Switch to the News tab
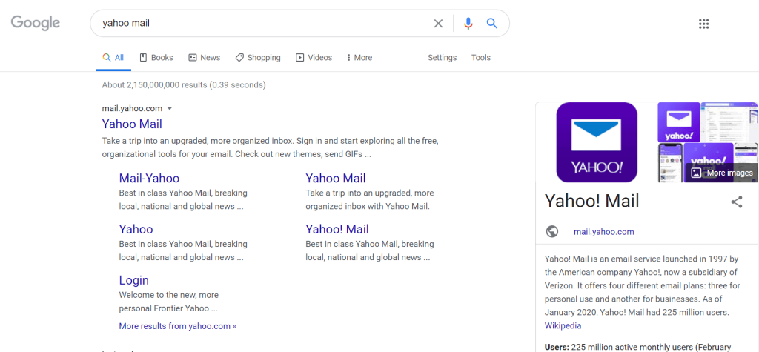759x352 pixels. [205, 58]
